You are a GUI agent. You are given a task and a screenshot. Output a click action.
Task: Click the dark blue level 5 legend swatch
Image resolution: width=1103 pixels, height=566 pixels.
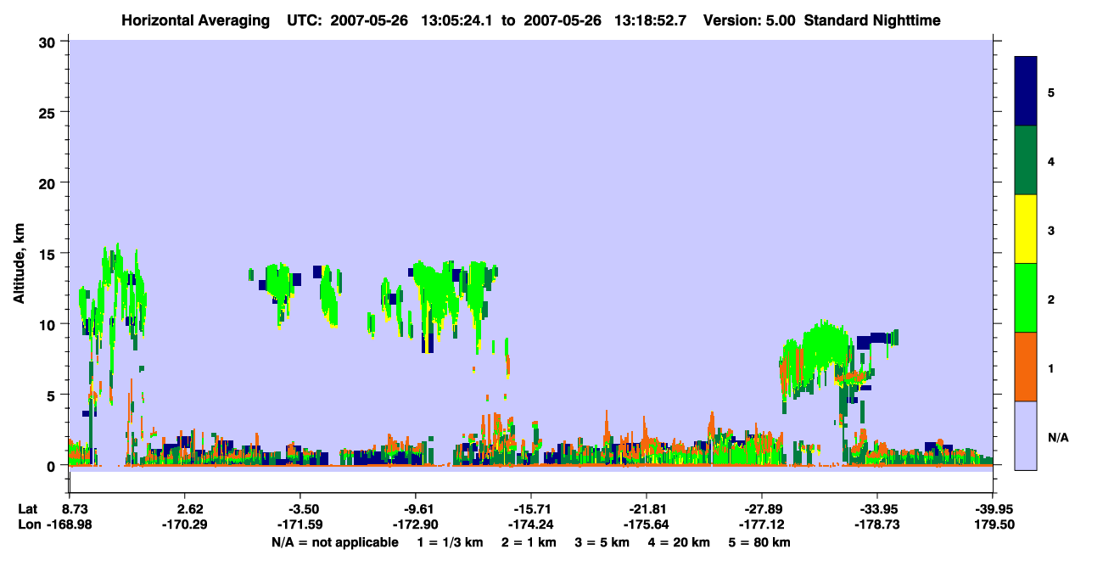coord(1026,92)
